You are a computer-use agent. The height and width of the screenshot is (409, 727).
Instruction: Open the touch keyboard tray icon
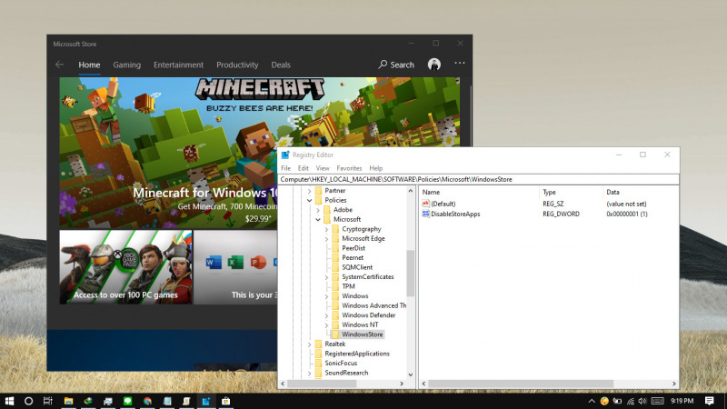(657, 401)
